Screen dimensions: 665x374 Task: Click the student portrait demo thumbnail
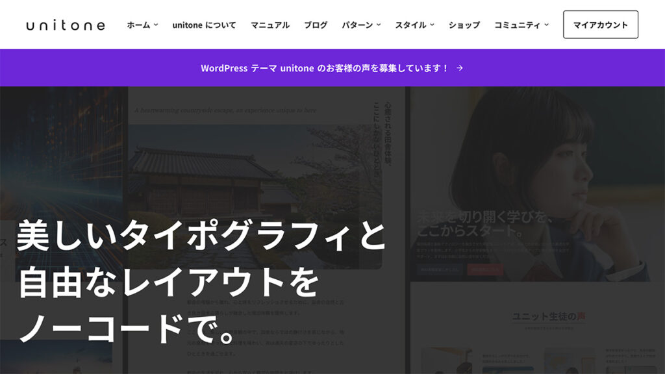(x=537, y=184)
